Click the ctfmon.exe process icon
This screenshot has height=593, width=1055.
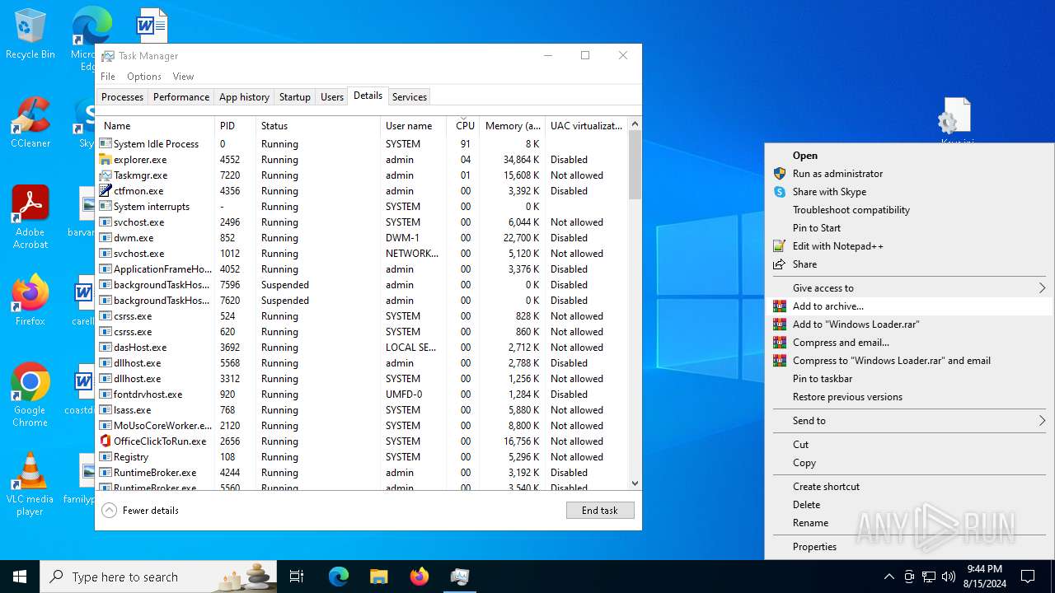point(105,191)
